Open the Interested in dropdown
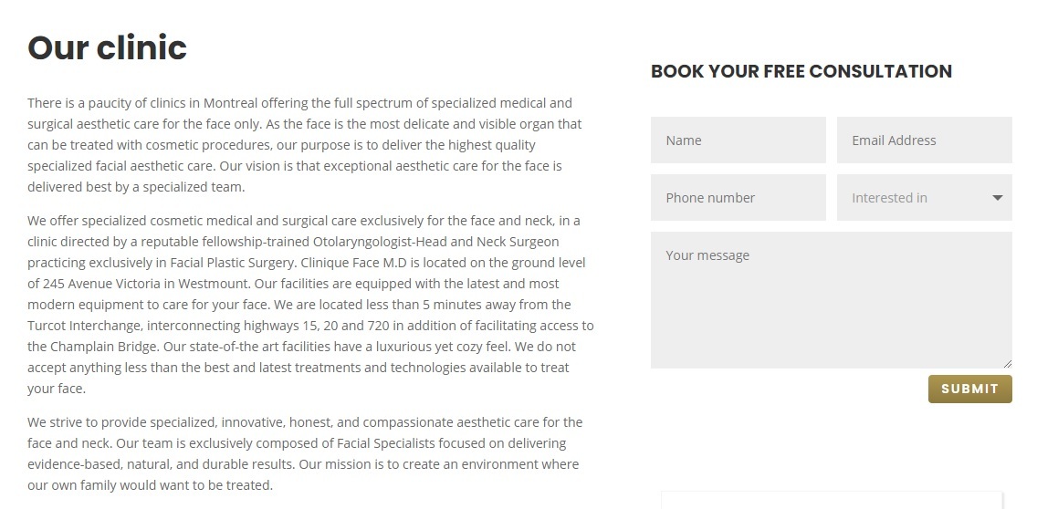The image size is (1037, 509). [x=925, y=198]
